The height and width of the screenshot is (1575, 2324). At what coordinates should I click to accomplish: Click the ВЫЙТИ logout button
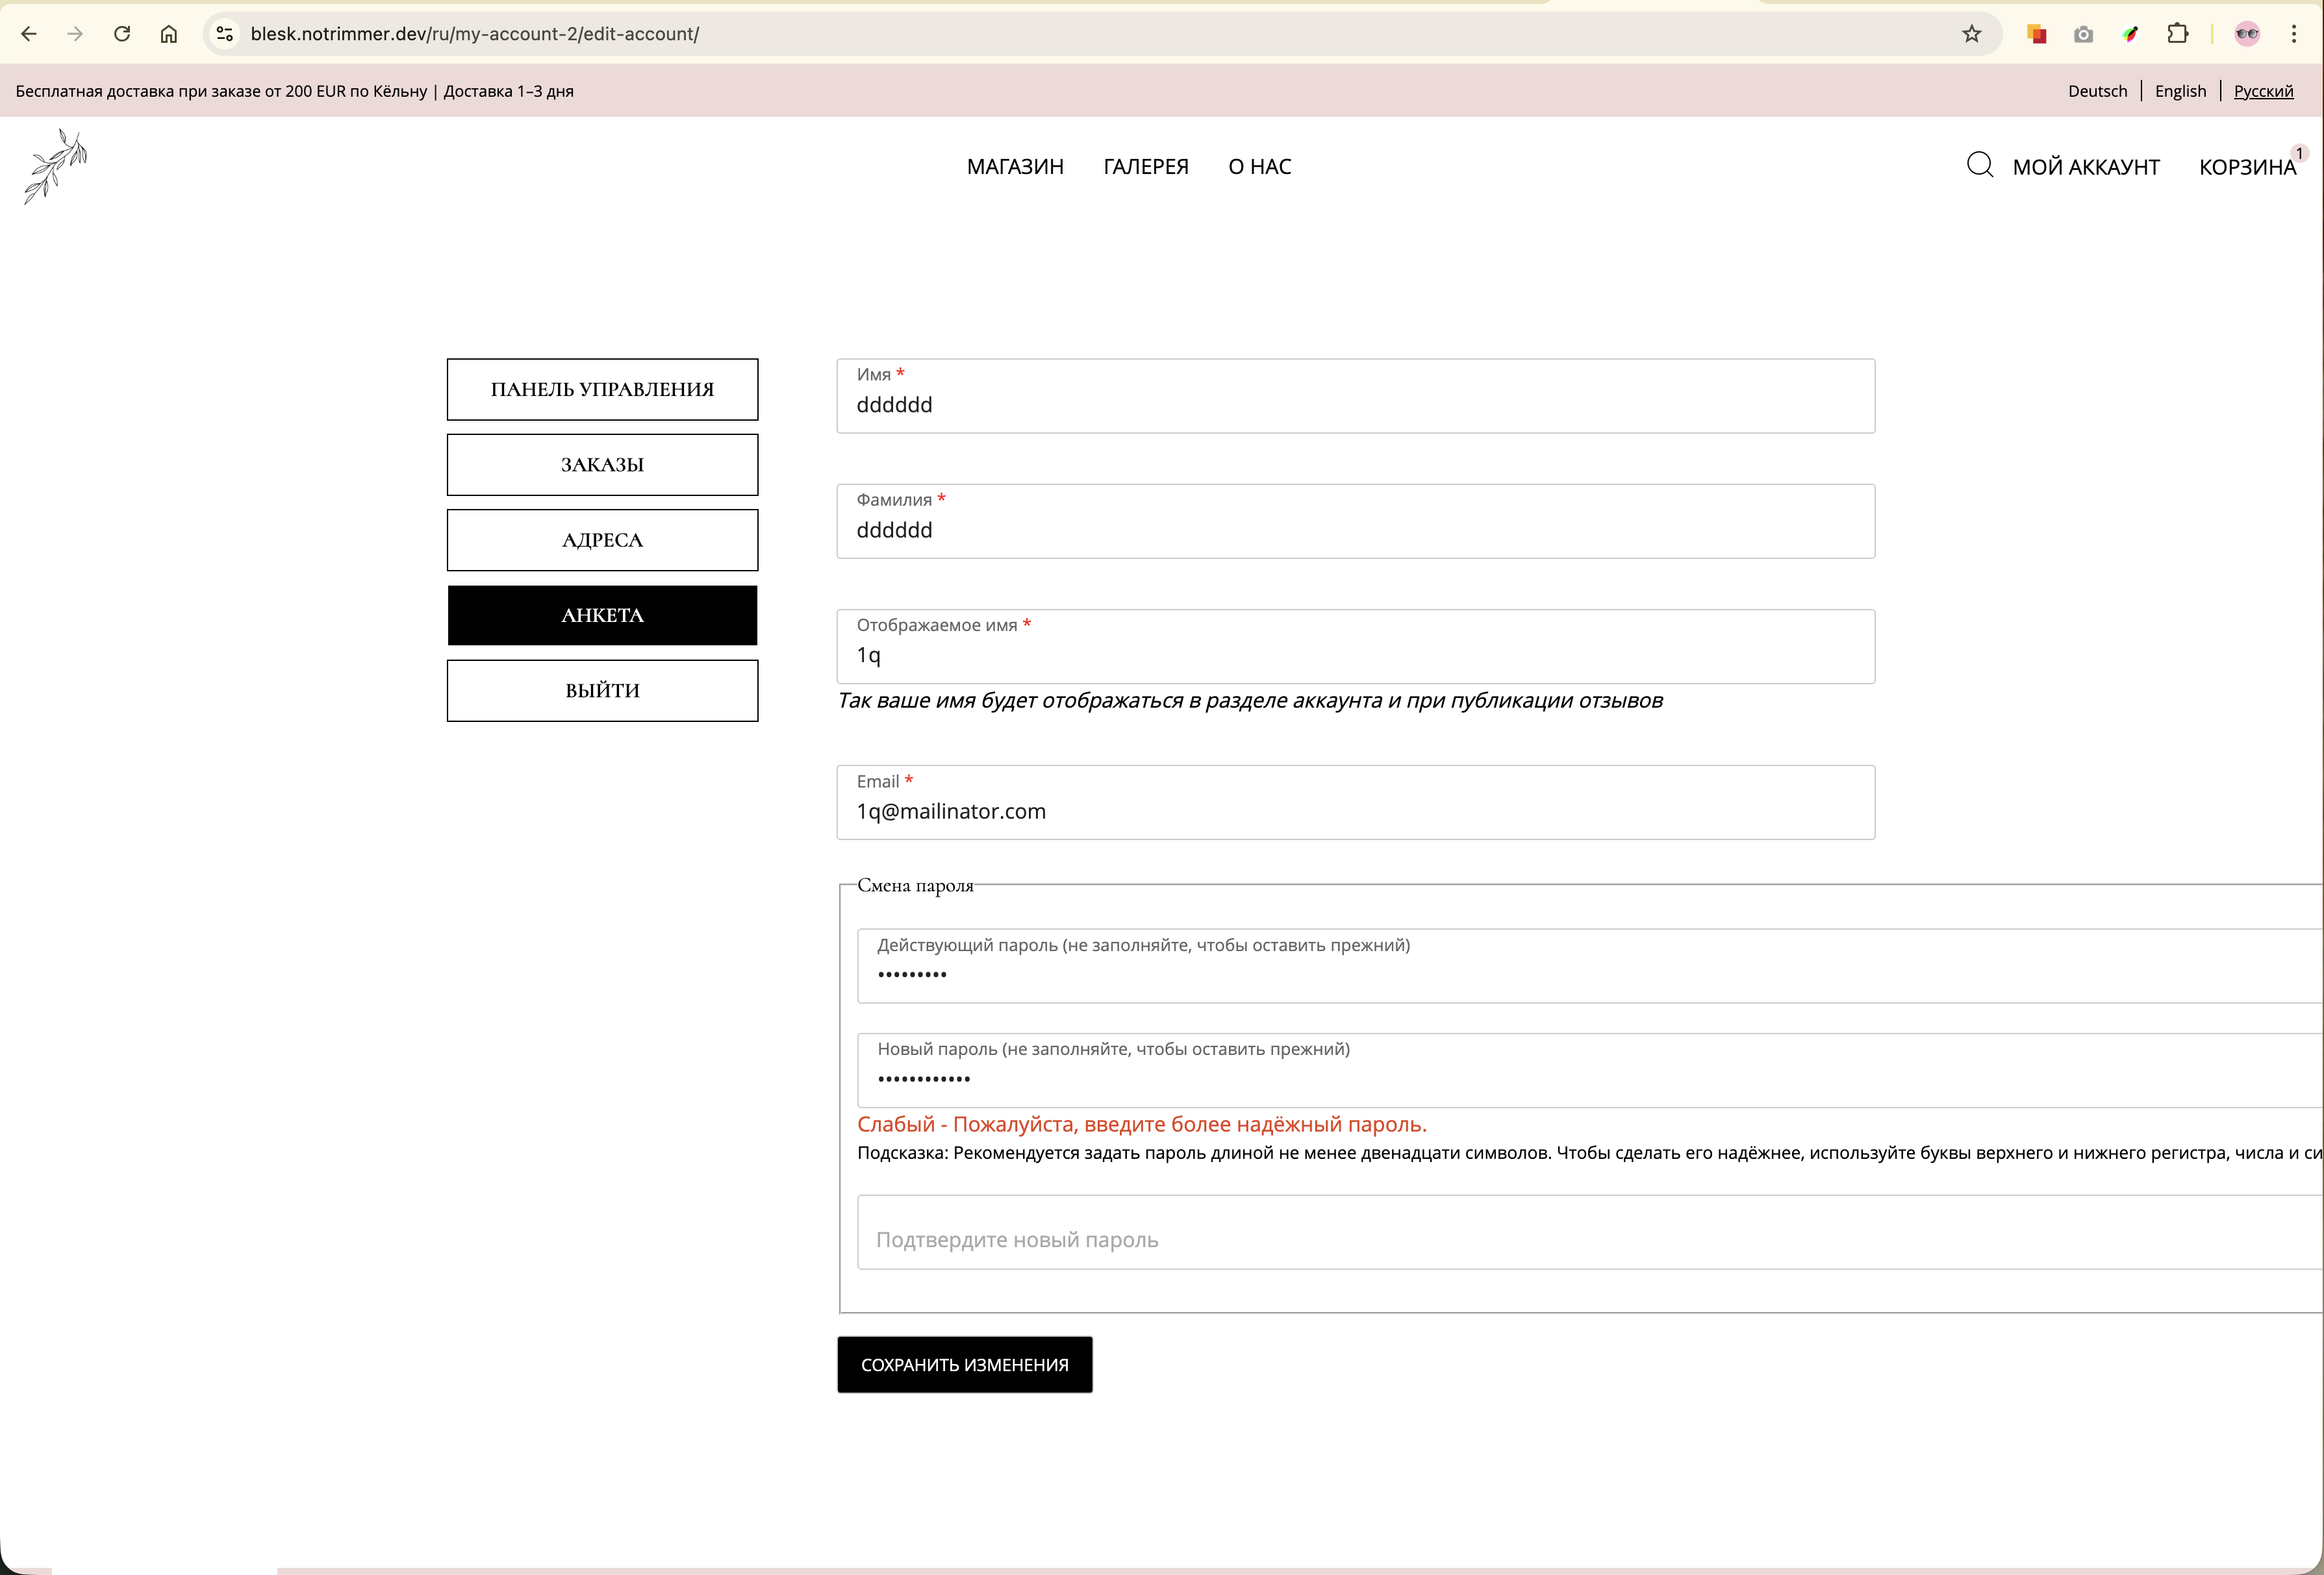point(602,691)
